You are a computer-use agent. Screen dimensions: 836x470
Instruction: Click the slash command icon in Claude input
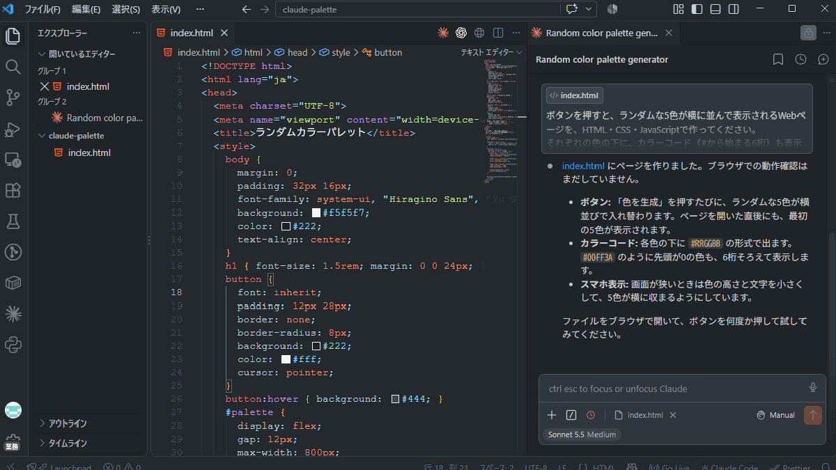pos(571,415)
